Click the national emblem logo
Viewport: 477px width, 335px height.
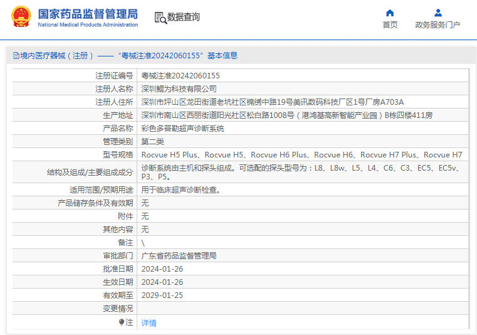click(21, 17)
